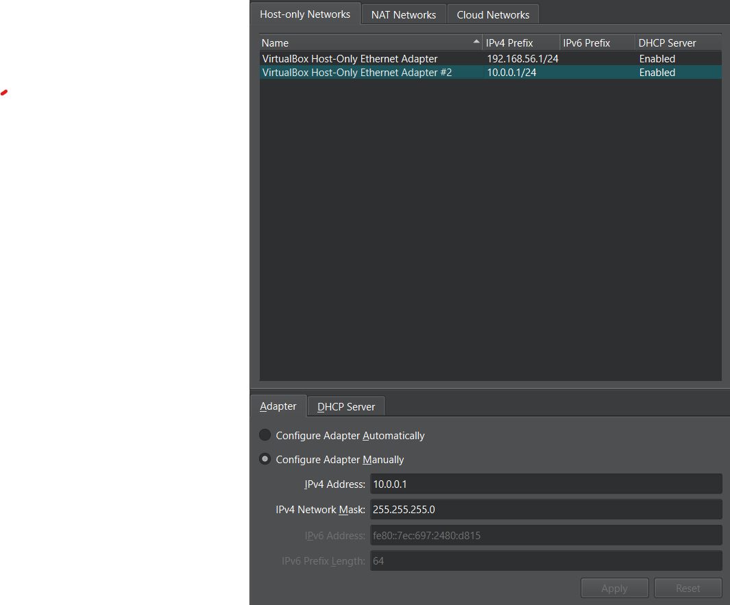Sort by the DHCP Server column header

pyautogui.click(x=679, y=42)
